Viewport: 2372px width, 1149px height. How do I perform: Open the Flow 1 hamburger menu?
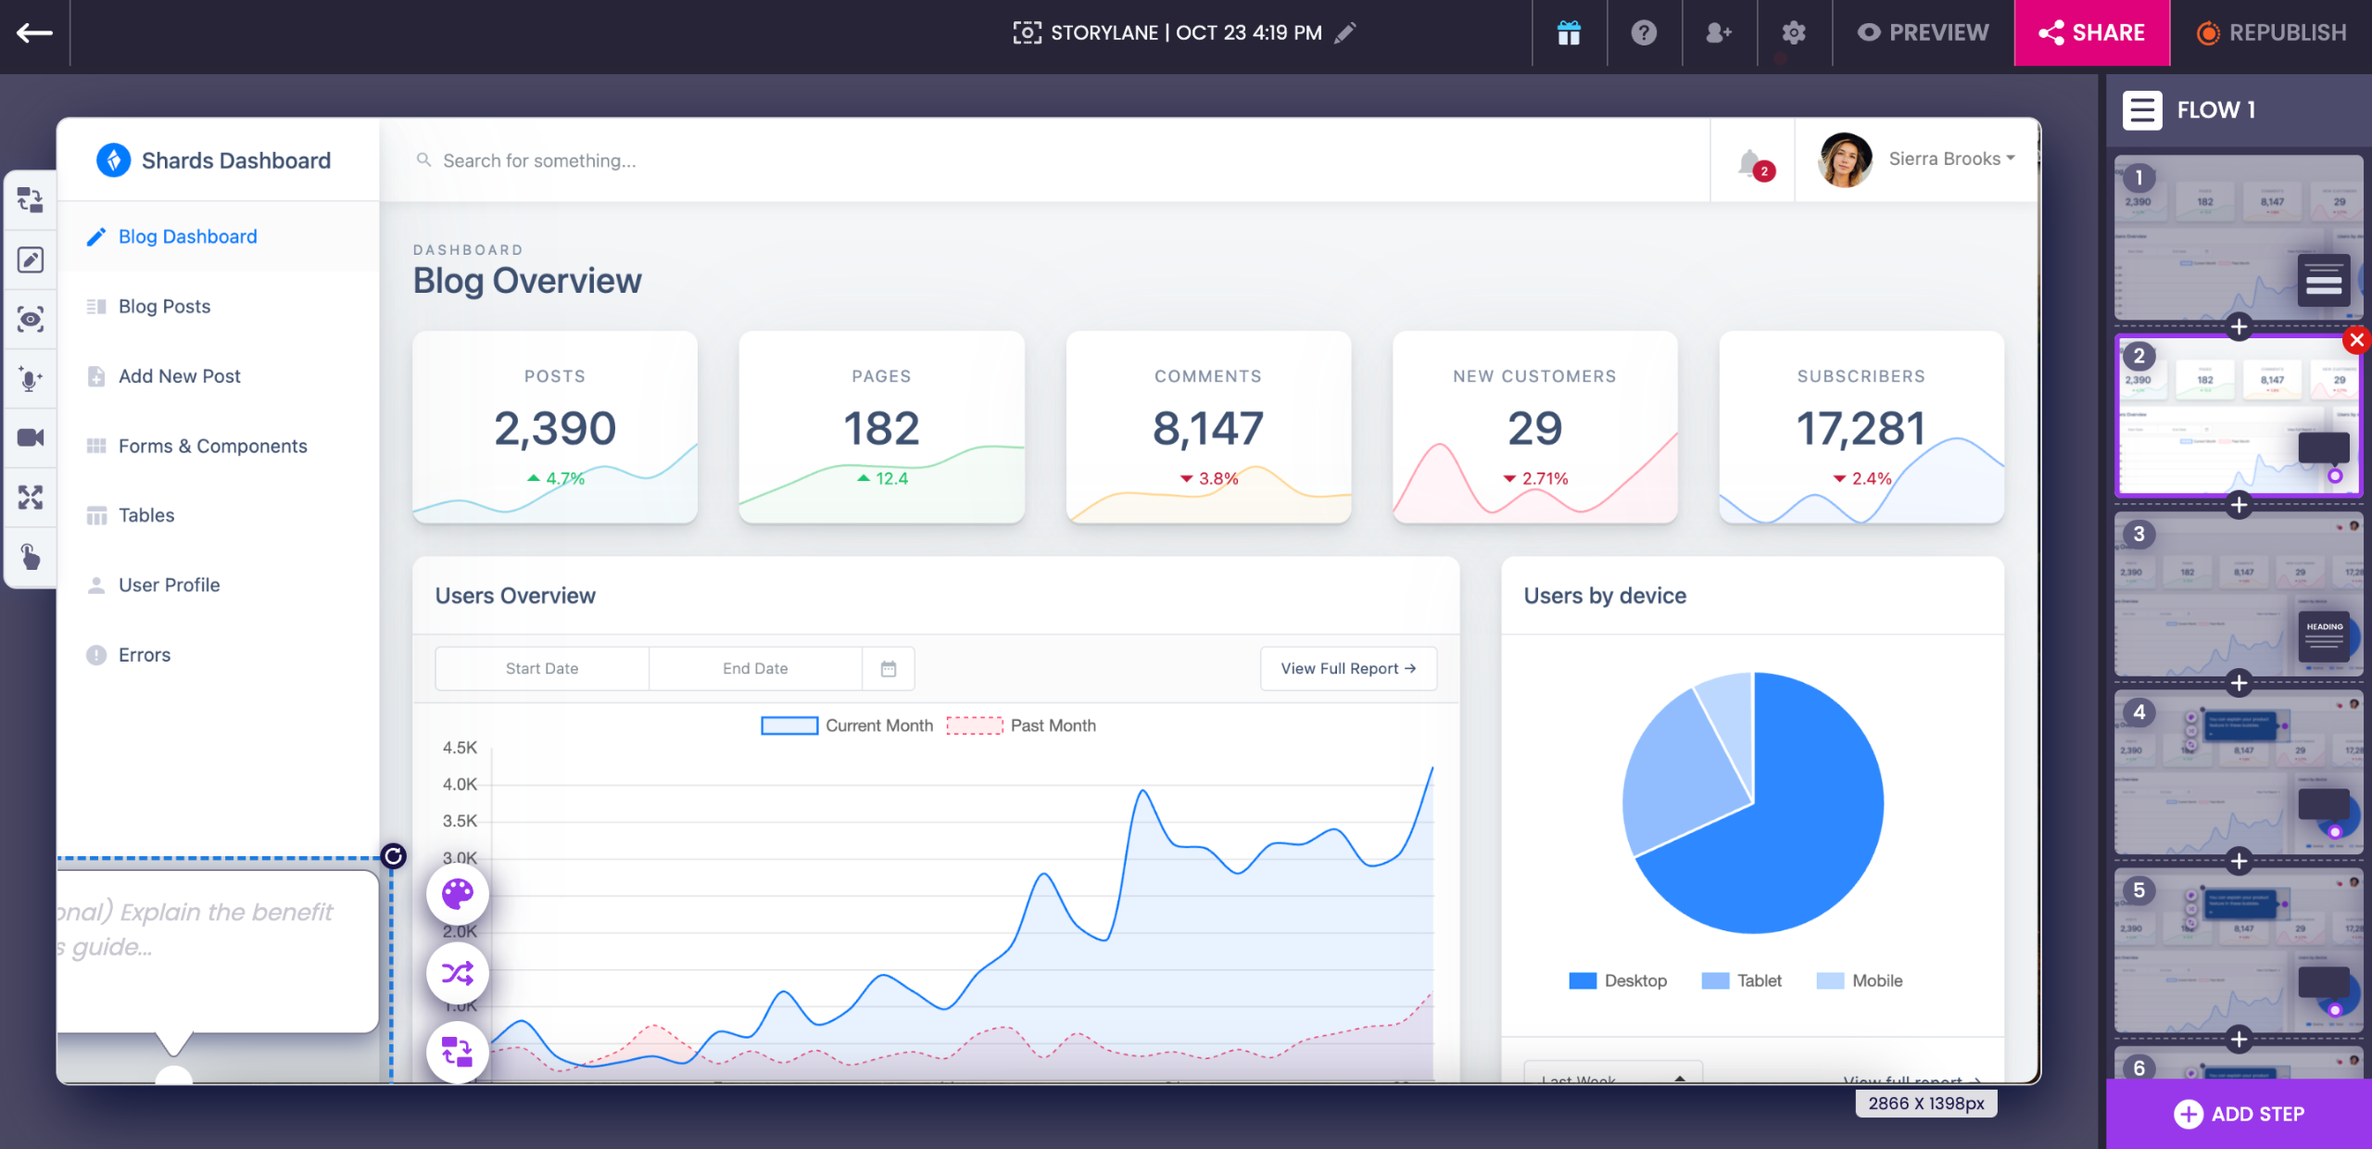point(2141,110)
